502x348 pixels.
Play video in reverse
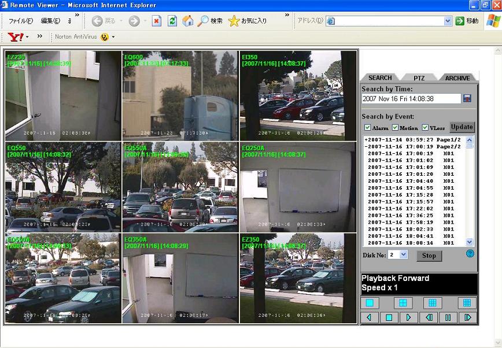(369, 317)
